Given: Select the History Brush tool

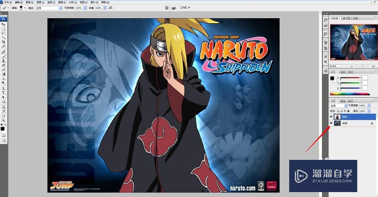Looking at the screenshot, I should (x=3, y=65).
